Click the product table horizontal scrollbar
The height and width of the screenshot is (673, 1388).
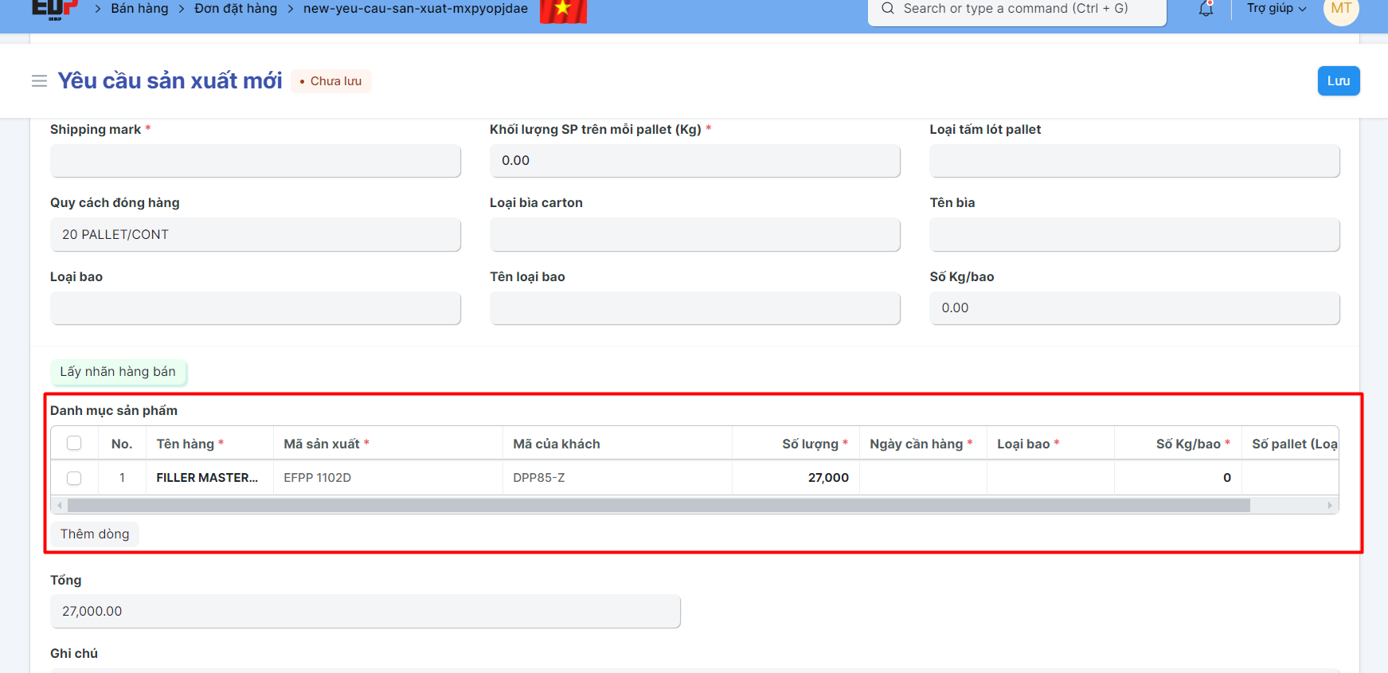click(658, 506)
